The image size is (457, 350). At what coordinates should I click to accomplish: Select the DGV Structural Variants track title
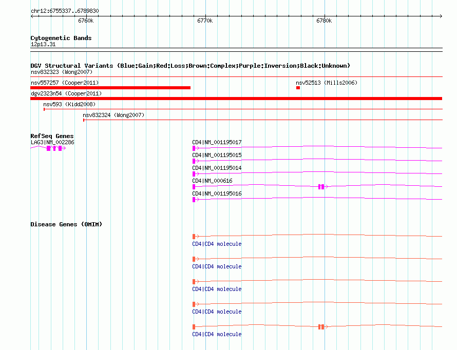[190, 66]
